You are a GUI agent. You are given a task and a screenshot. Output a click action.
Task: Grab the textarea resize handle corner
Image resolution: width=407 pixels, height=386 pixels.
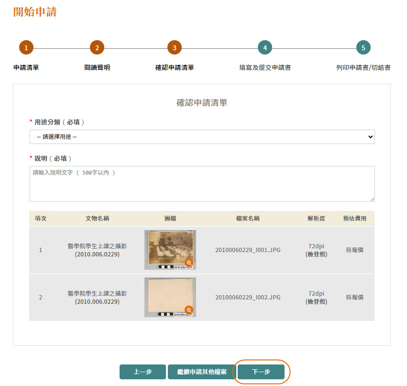373,199
